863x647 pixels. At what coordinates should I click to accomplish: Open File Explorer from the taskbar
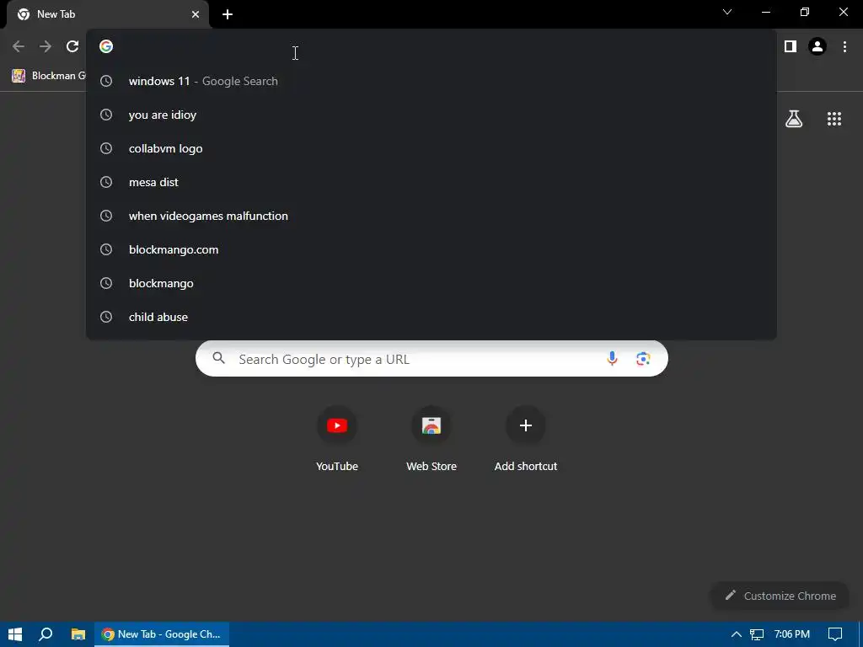coord(78,634)
